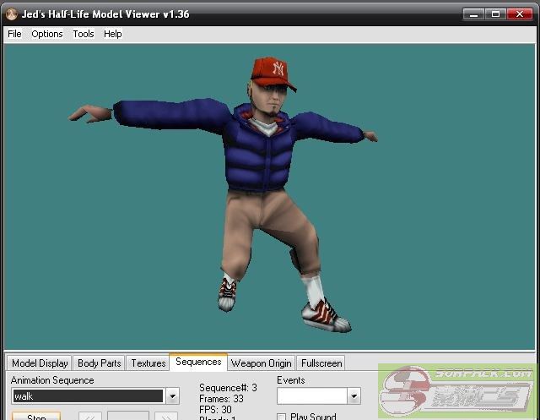Close the Model Viewer window
Screen dimensions: 540x420
click(520, 14)
